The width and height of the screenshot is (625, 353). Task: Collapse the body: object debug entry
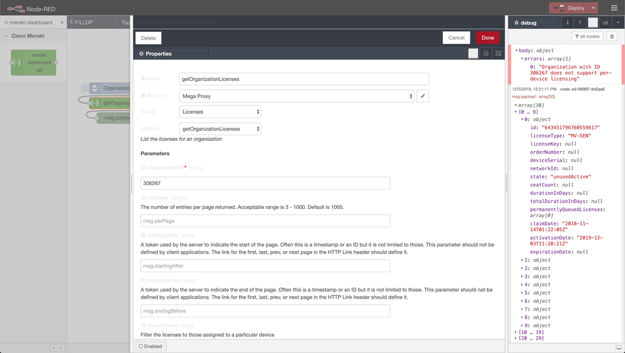[x=517, y=51]
